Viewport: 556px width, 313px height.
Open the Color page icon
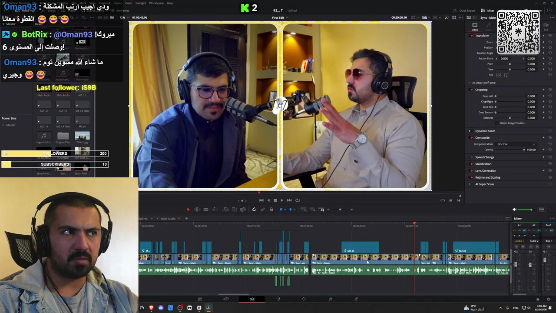(x=304, y=299)
